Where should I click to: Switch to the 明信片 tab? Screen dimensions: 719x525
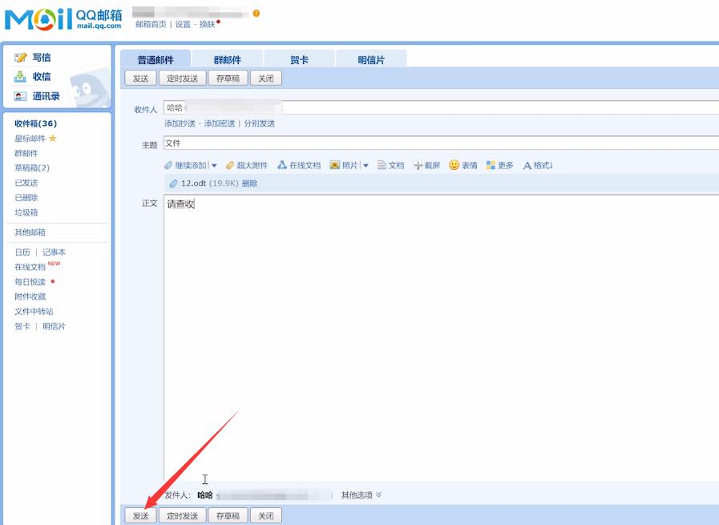coord(371,59)
